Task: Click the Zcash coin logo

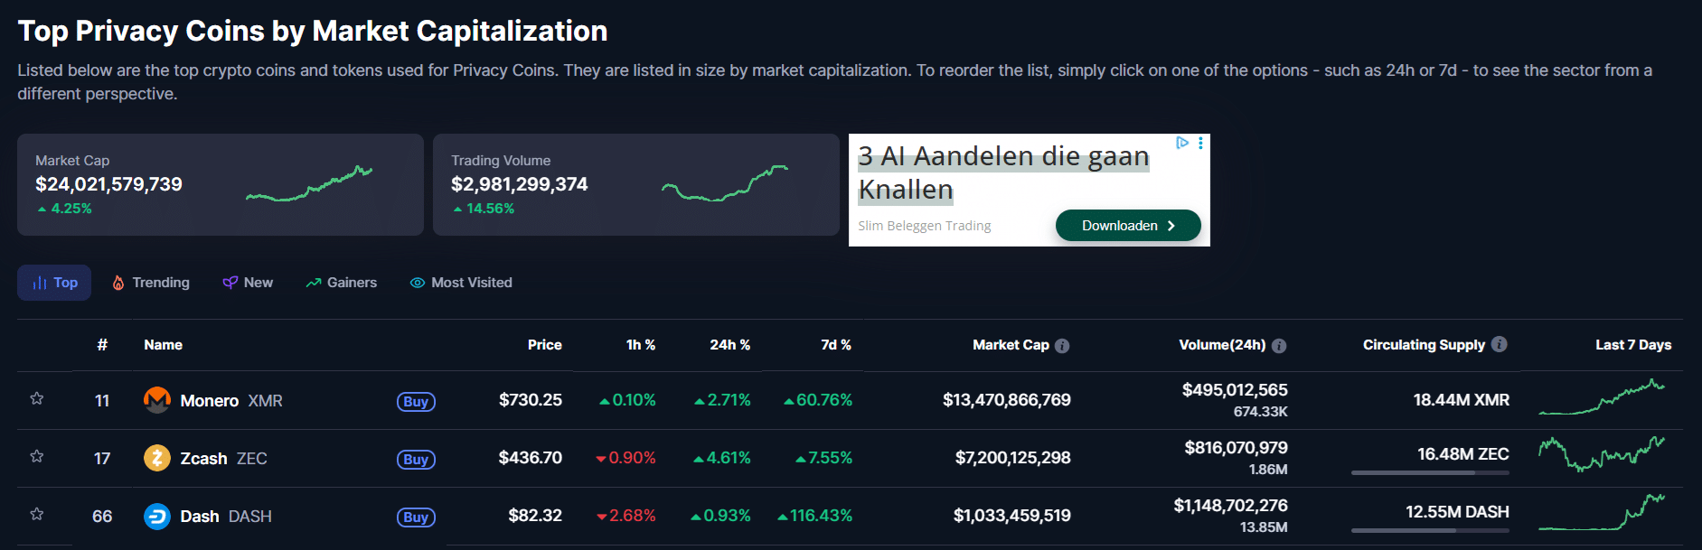Action: pos(157,458)
